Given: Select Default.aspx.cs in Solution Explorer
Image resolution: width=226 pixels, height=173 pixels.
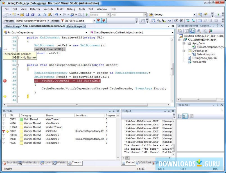Looking at the screenshot, I should [x=205, y=54].
